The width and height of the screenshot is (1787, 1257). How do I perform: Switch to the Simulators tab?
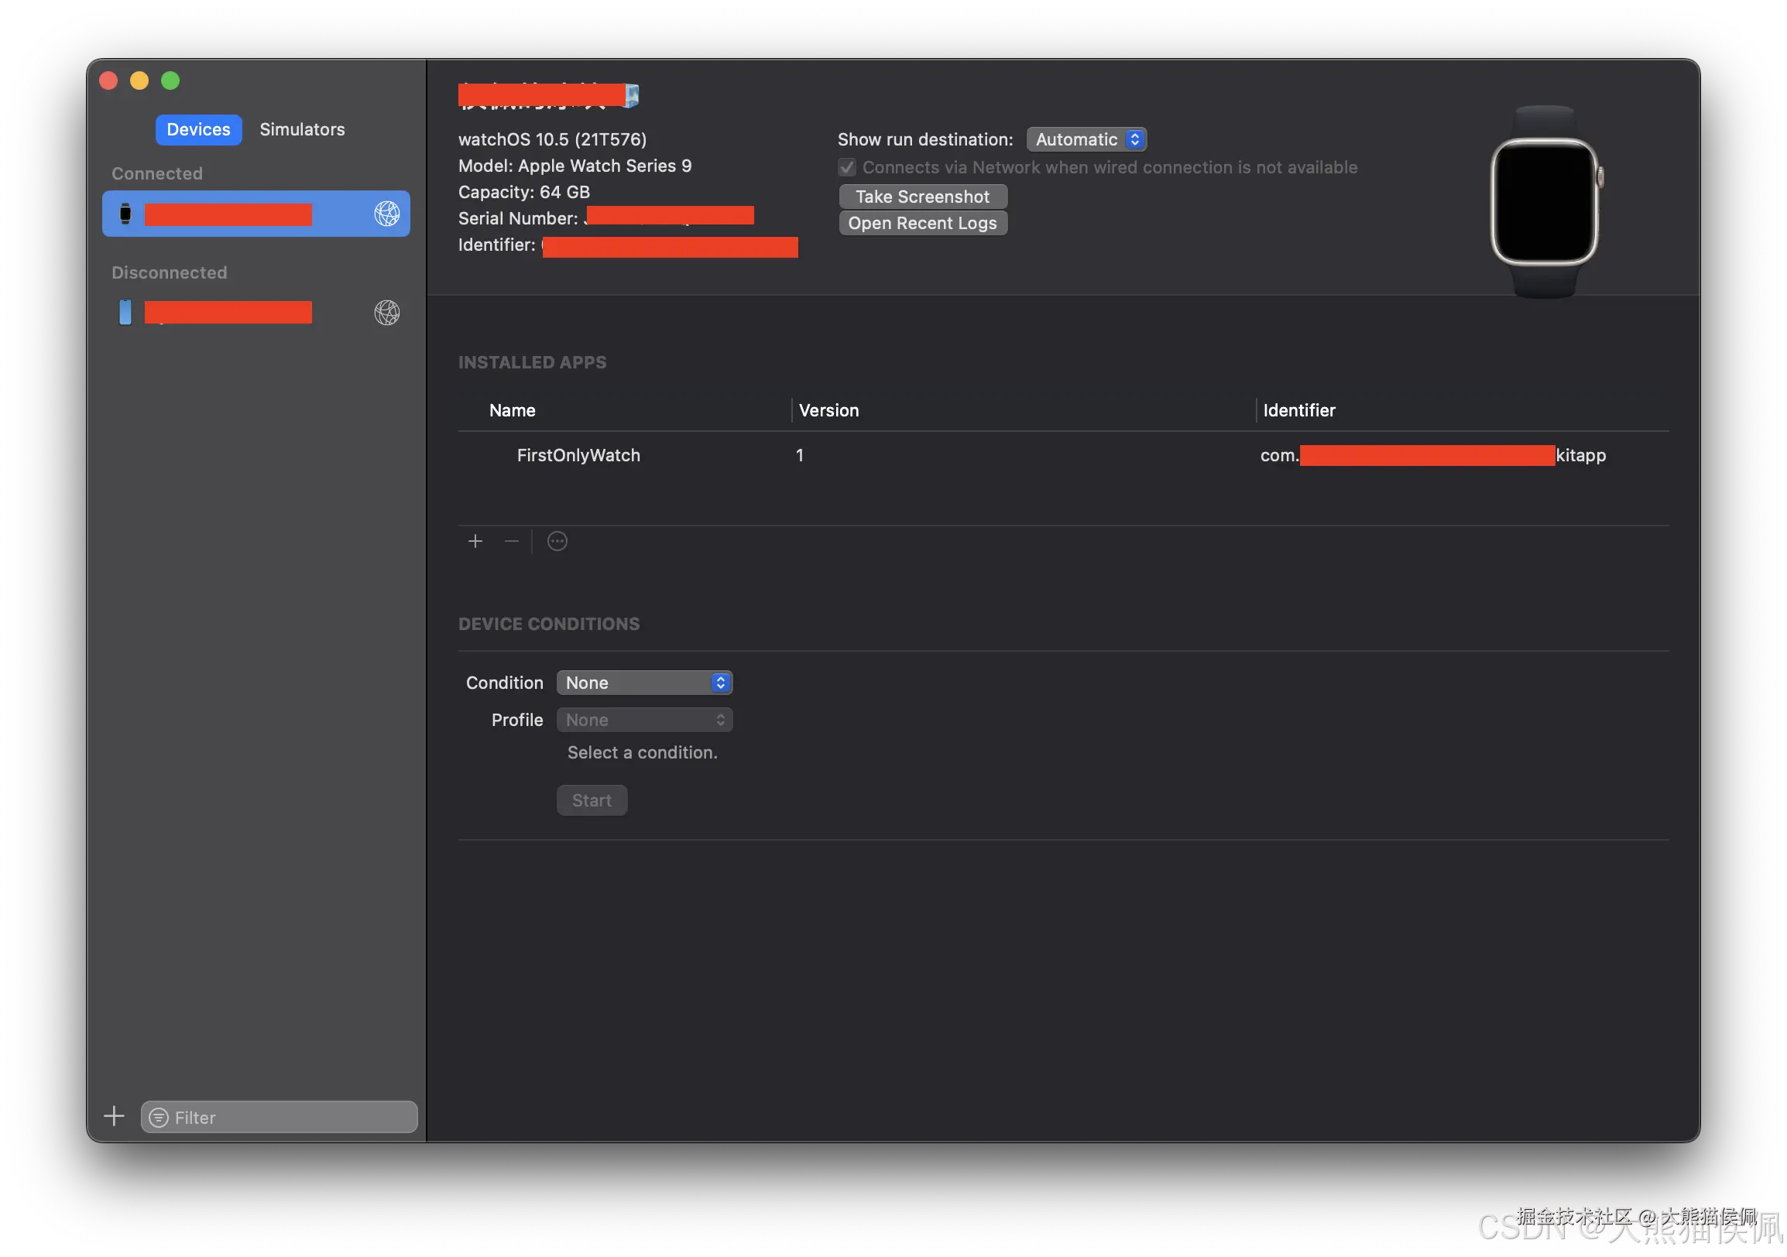[302, 129]
